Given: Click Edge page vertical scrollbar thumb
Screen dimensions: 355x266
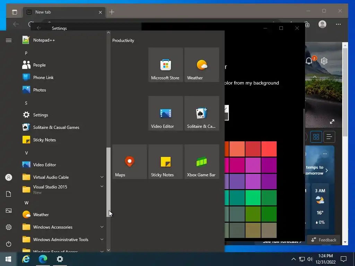Looking at the screenshot, I should tap(345, 91).
